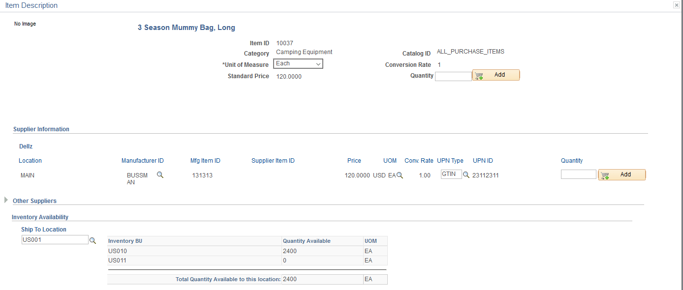The height and width of the screenshot is (290, 683).
Task: Click the Mfg Item ID column header
Action: pos(205,161)
